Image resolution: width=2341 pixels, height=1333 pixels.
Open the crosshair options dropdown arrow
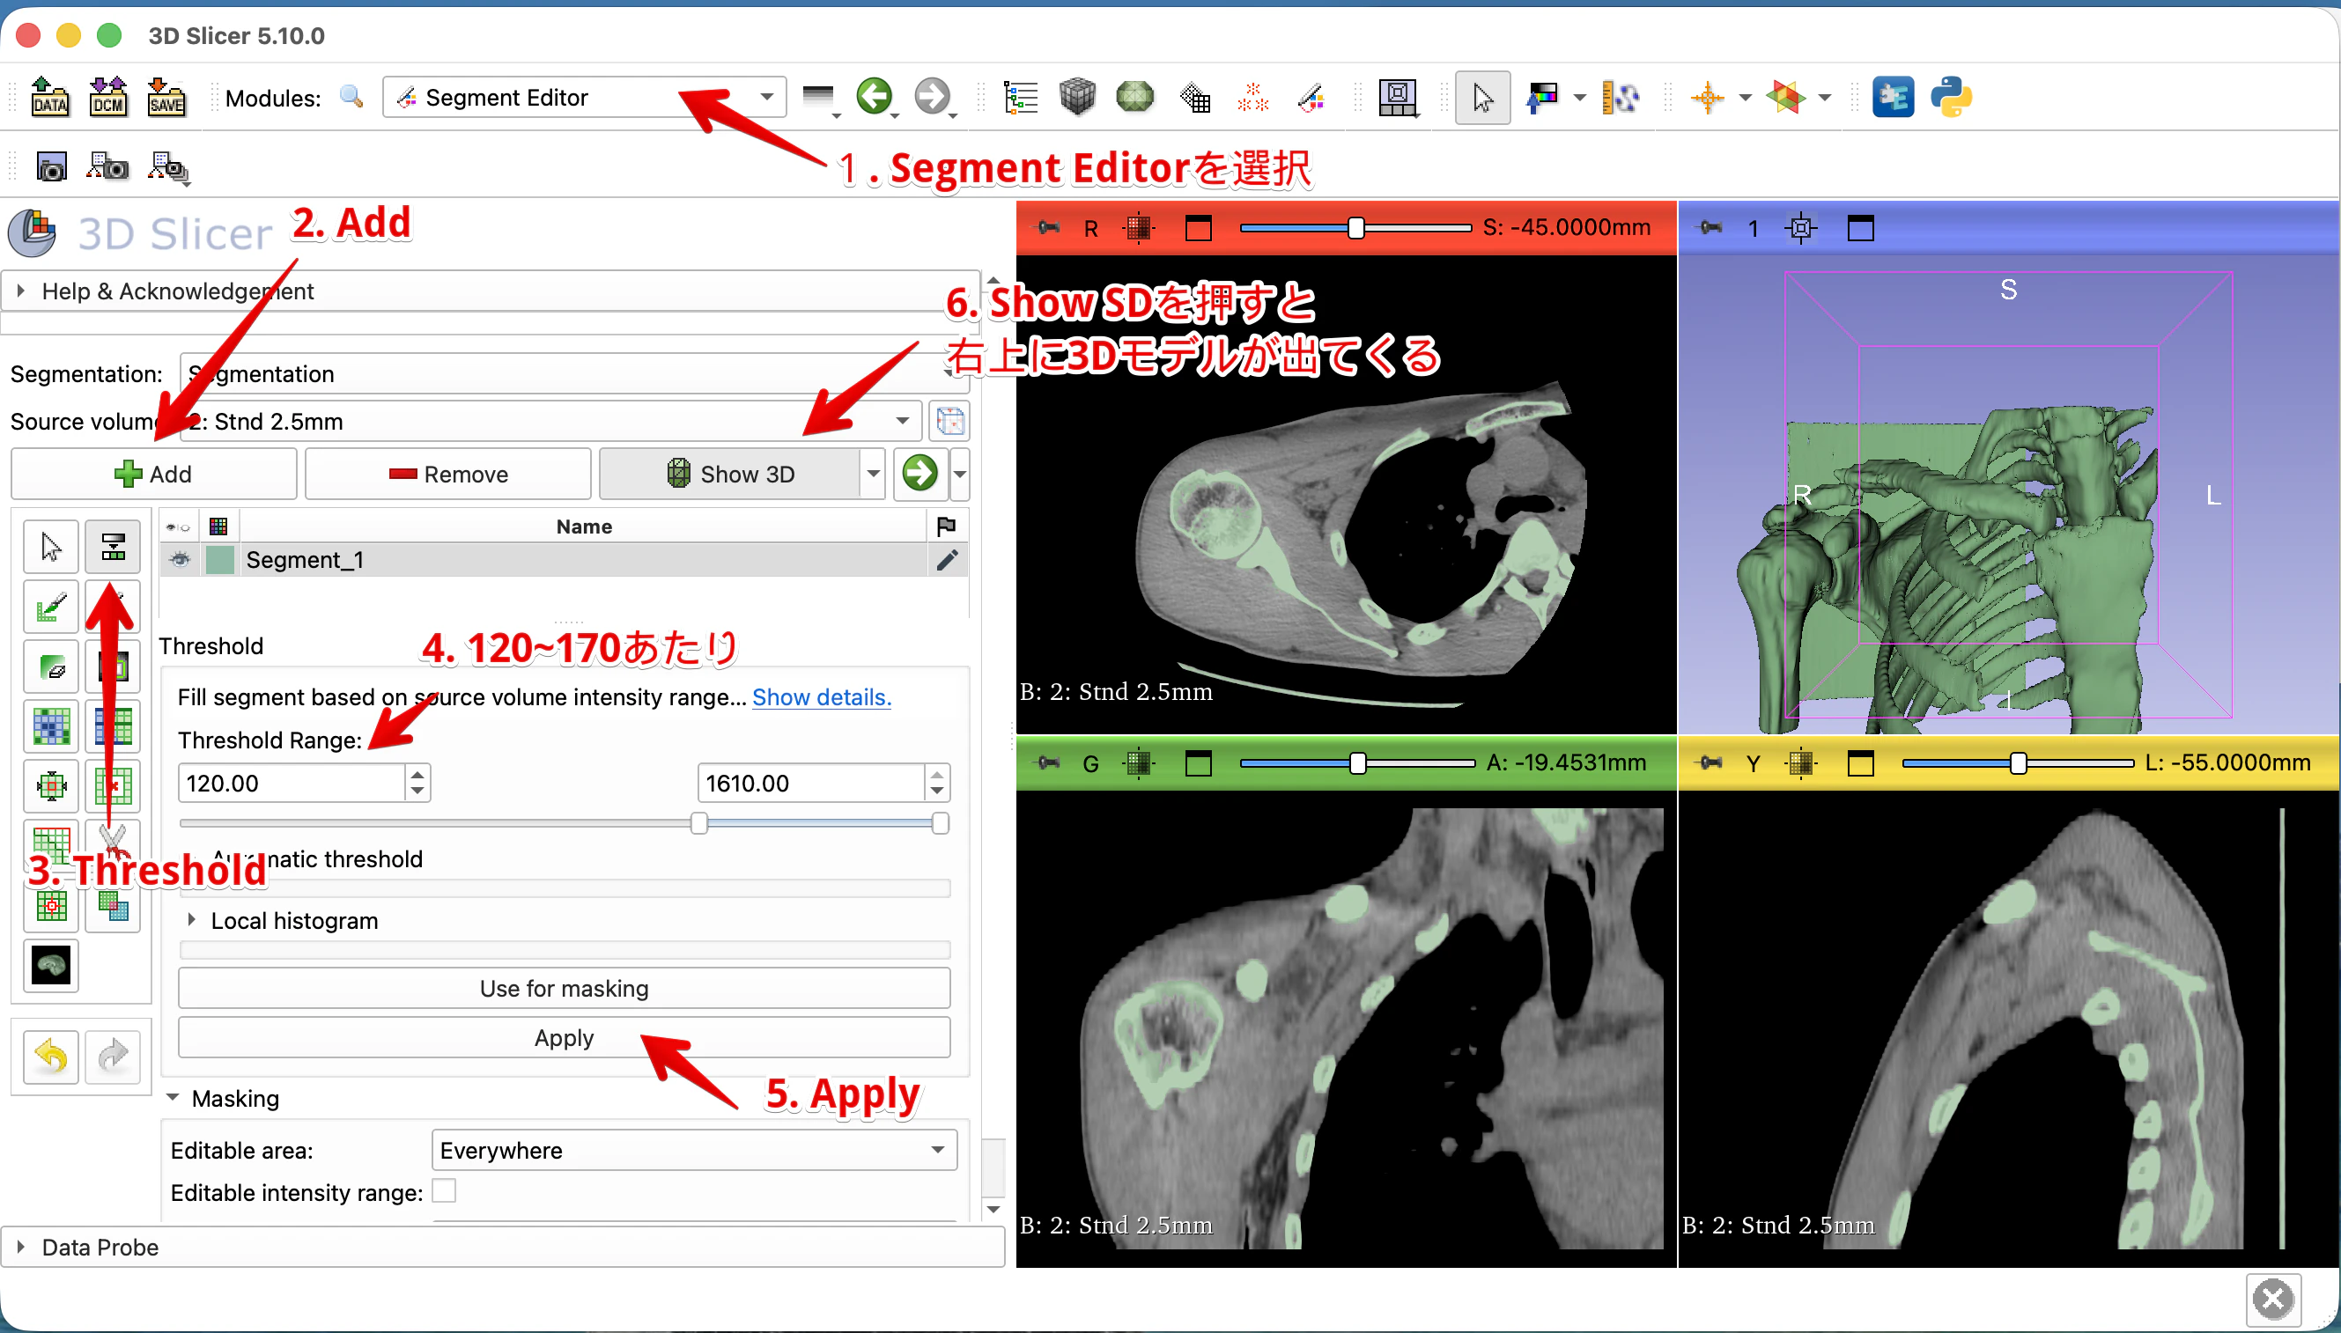(x=1745, y=97)
